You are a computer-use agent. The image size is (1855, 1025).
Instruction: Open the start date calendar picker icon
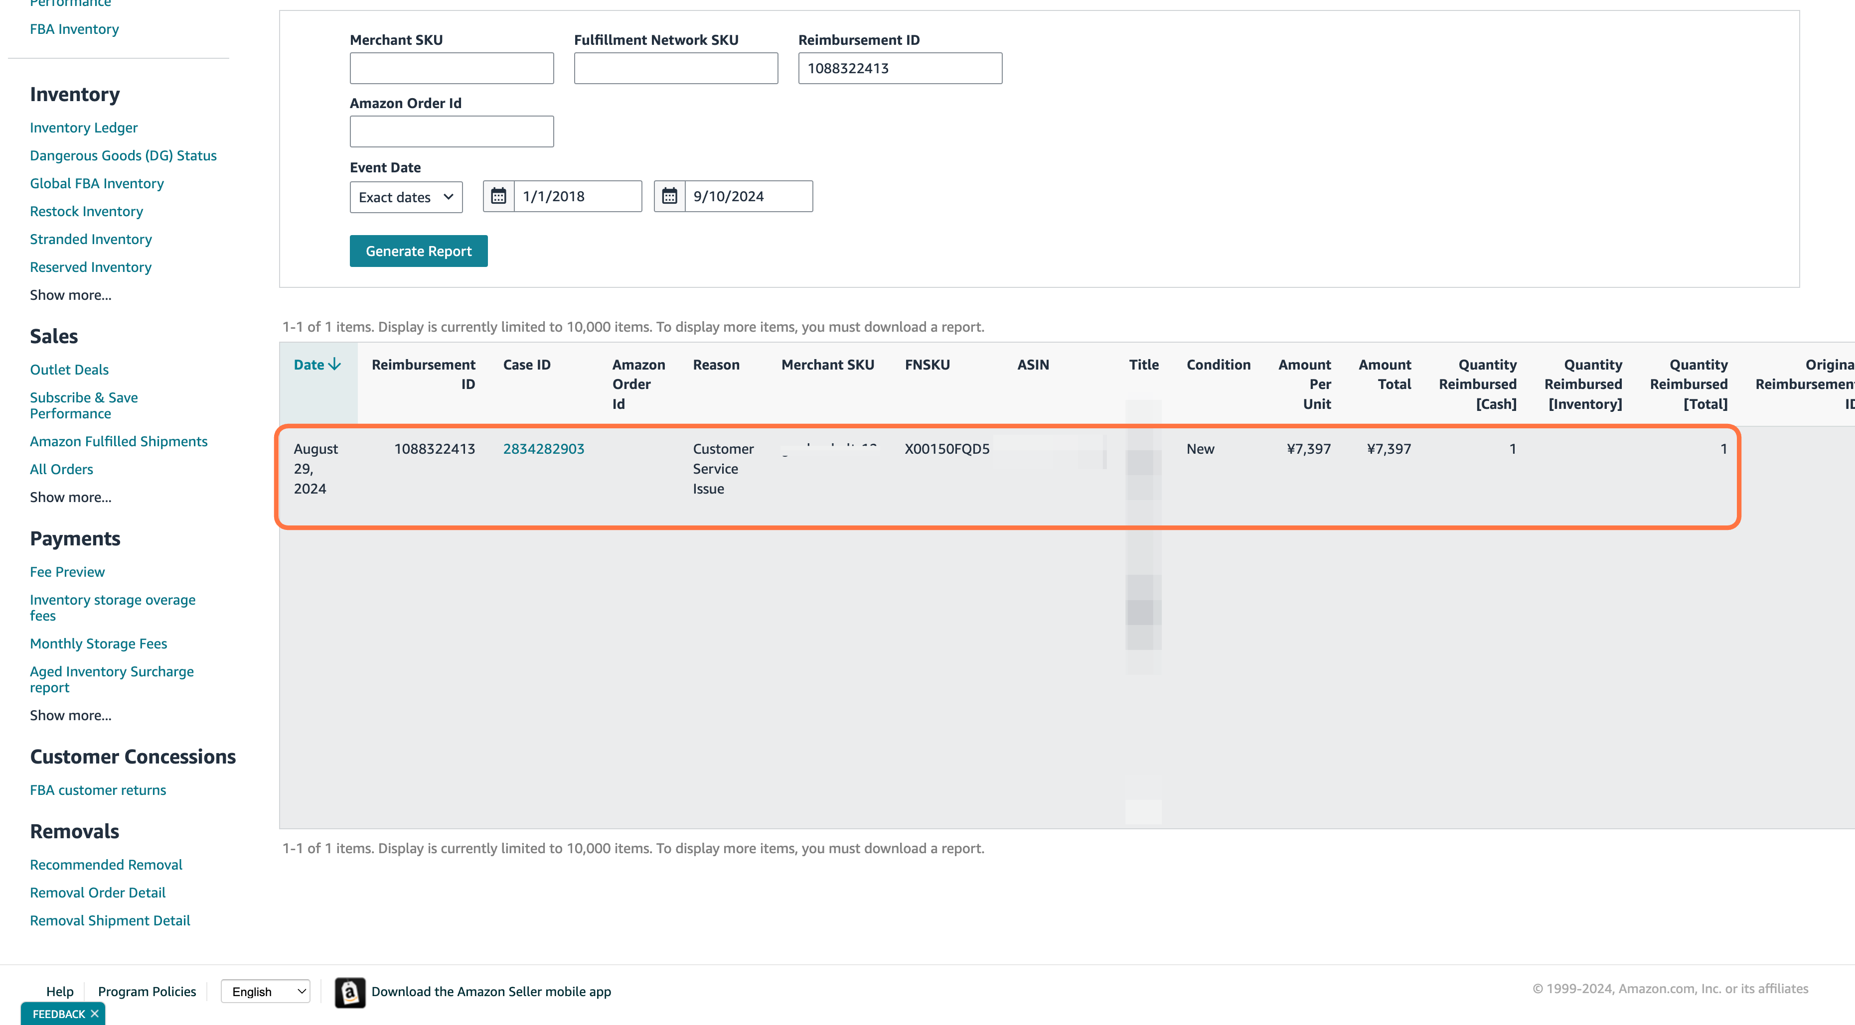pyautogui.click(x=498, y=196)
